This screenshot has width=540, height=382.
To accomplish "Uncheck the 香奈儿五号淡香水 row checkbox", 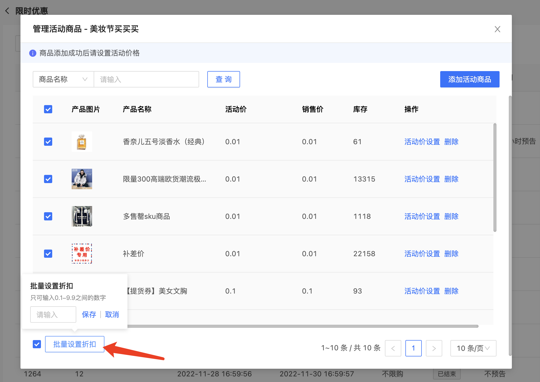I will coord(48,142).
